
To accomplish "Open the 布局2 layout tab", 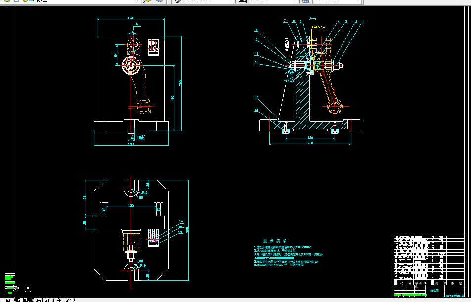I will click(x=63, y=300).
